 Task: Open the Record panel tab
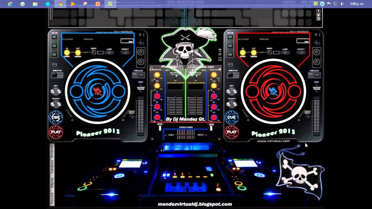pos(52,198)
